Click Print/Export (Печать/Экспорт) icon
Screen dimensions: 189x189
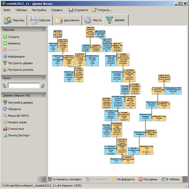pyautogui.click(x=5, y=135)
